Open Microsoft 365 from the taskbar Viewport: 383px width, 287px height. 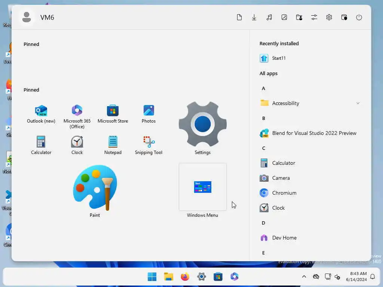(235, 277)
